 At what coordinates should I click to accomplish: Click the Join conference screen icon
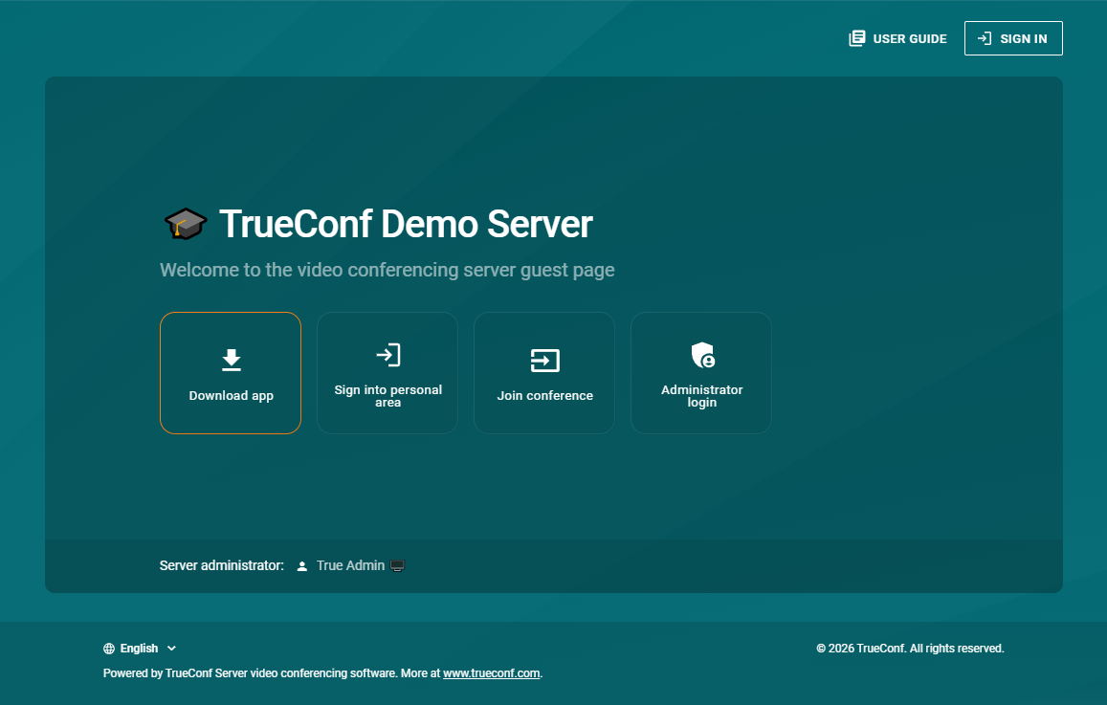click(544, 361)
